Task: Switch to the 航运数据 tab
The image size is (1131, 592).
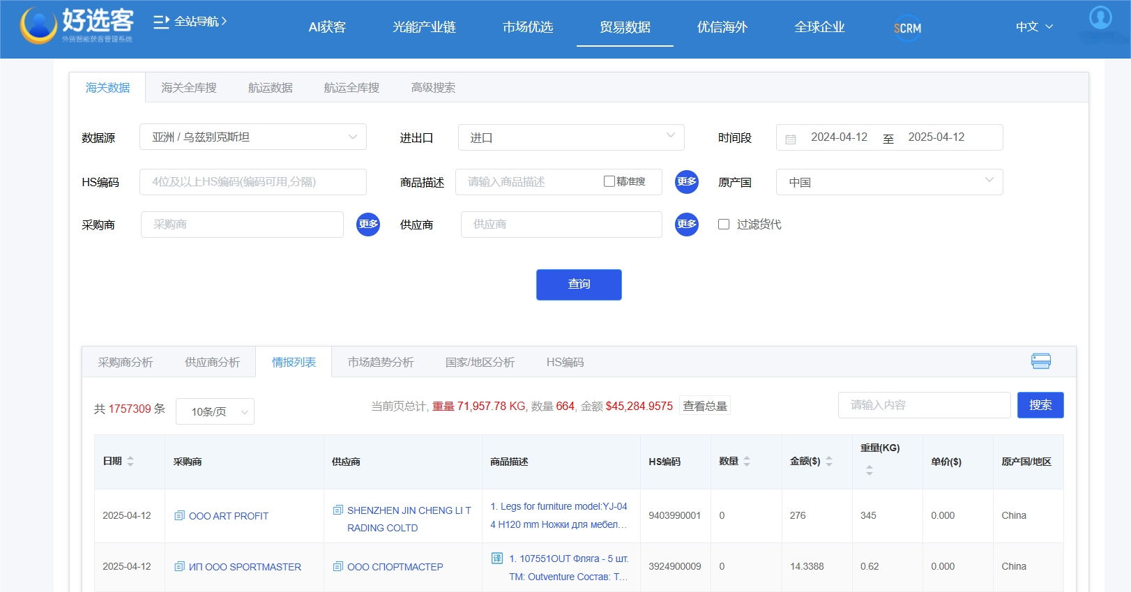Action: point(270,88)
